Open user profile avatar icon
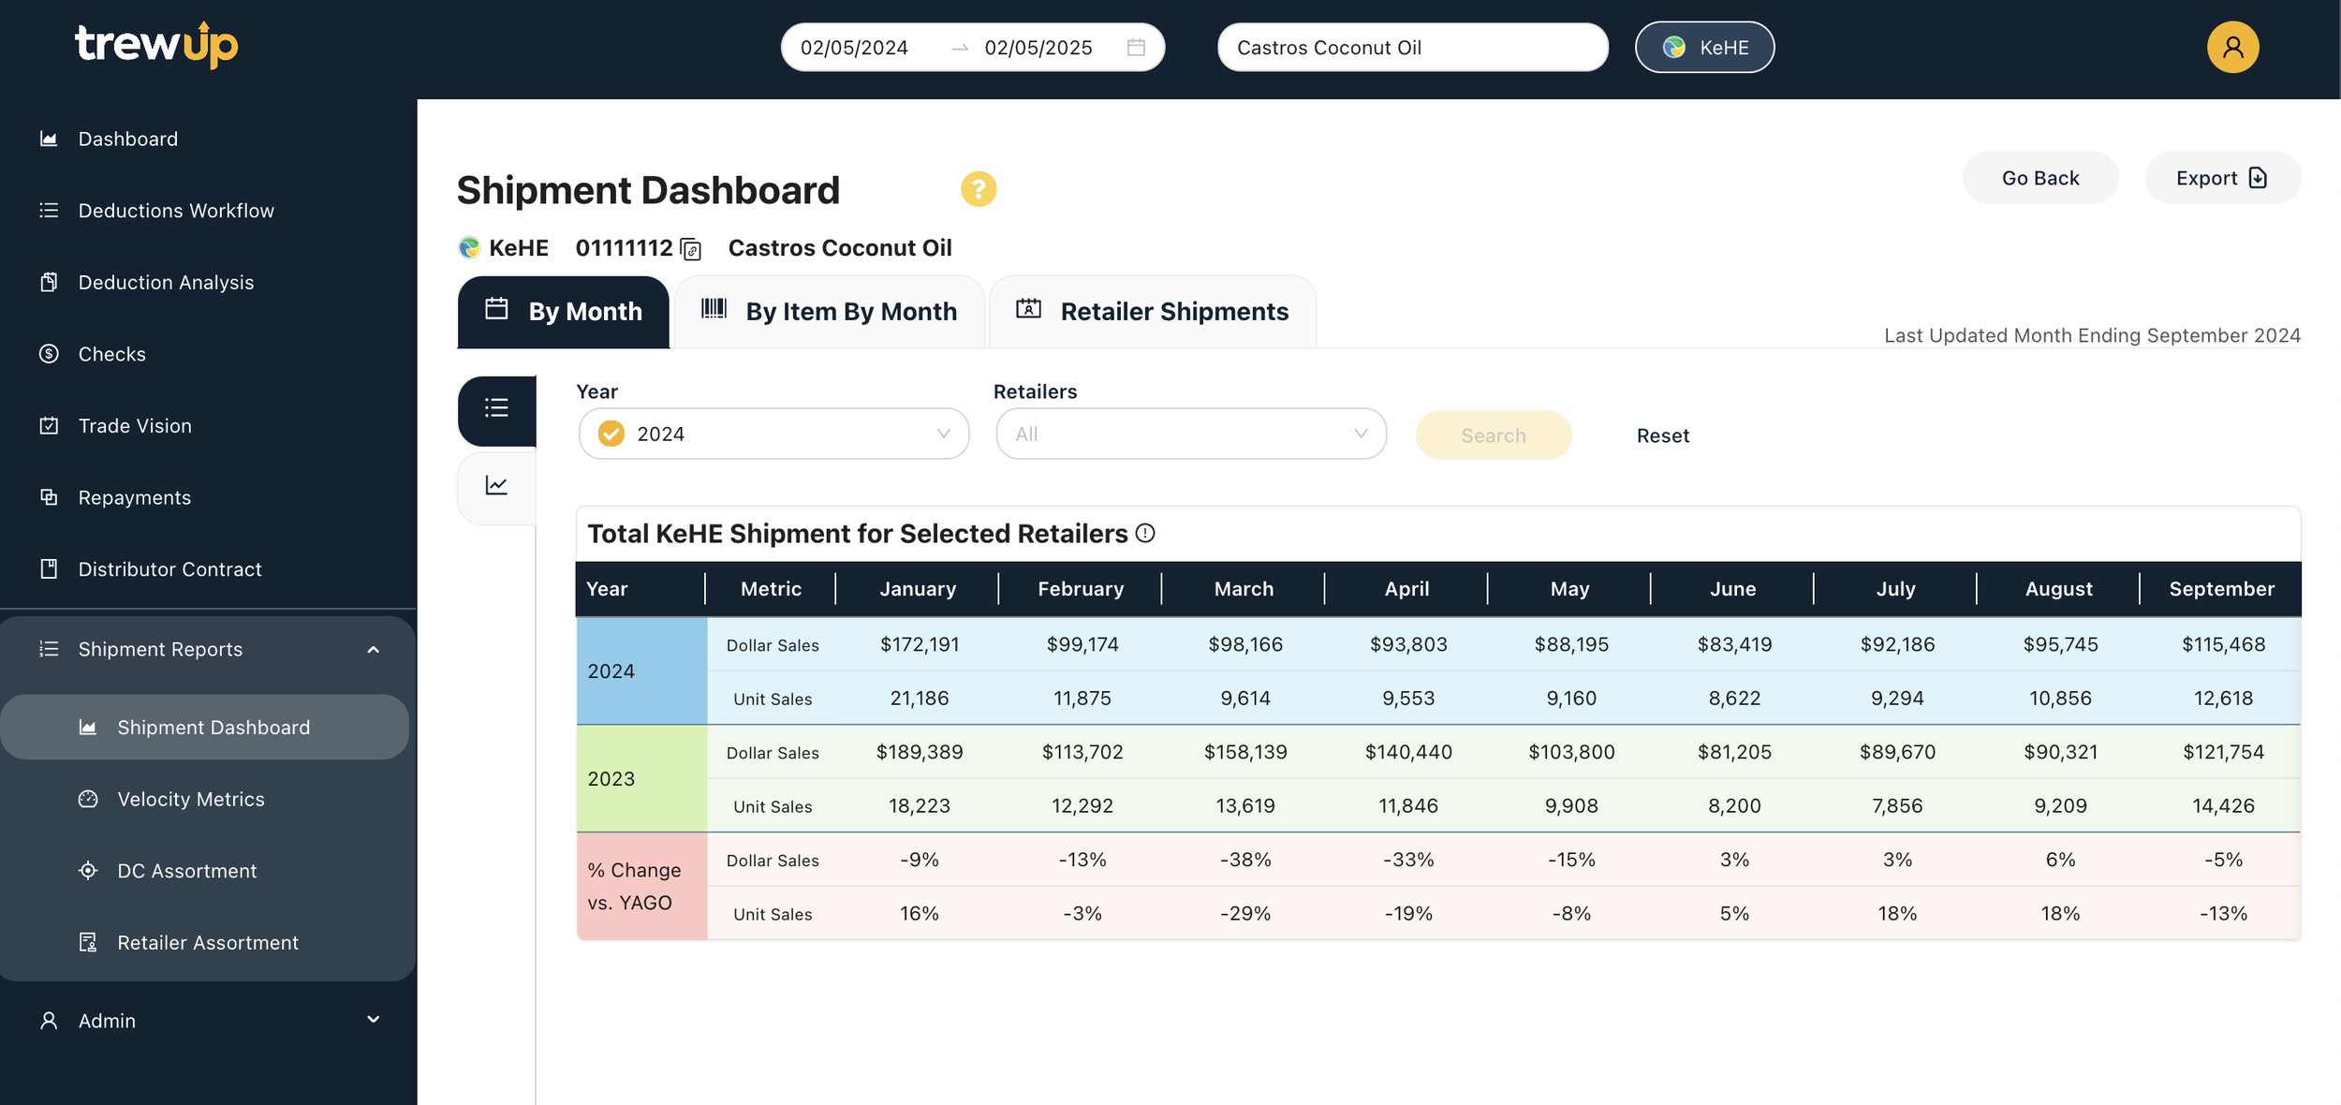 [x=2231, y=47]
